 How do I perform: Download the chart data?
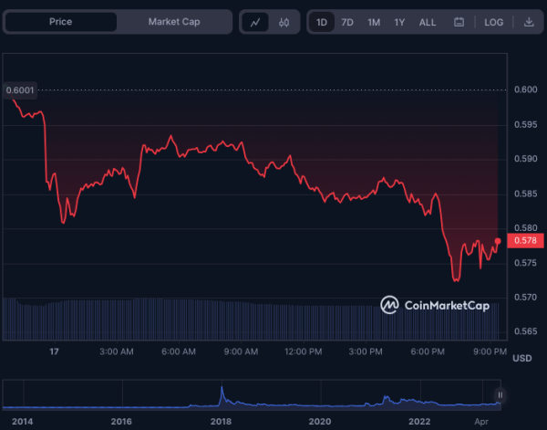[530, 22]
